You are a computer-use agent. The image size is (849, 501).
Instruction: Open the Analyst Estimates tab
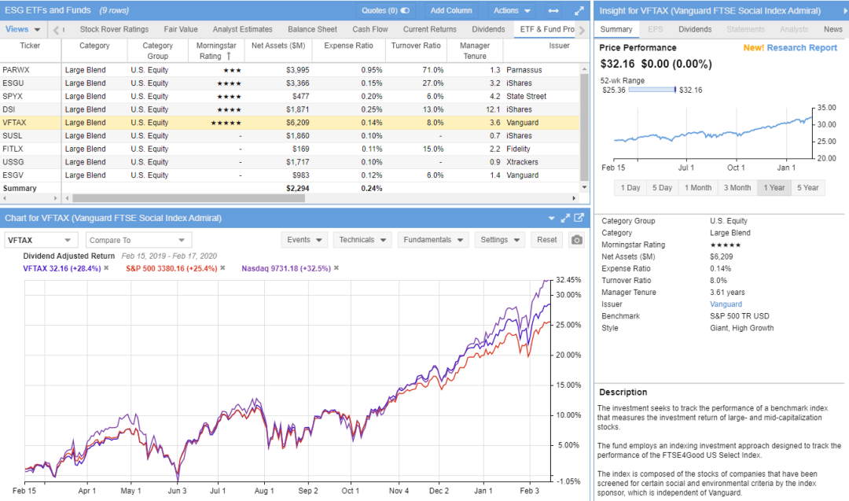[x=242, y=29]
